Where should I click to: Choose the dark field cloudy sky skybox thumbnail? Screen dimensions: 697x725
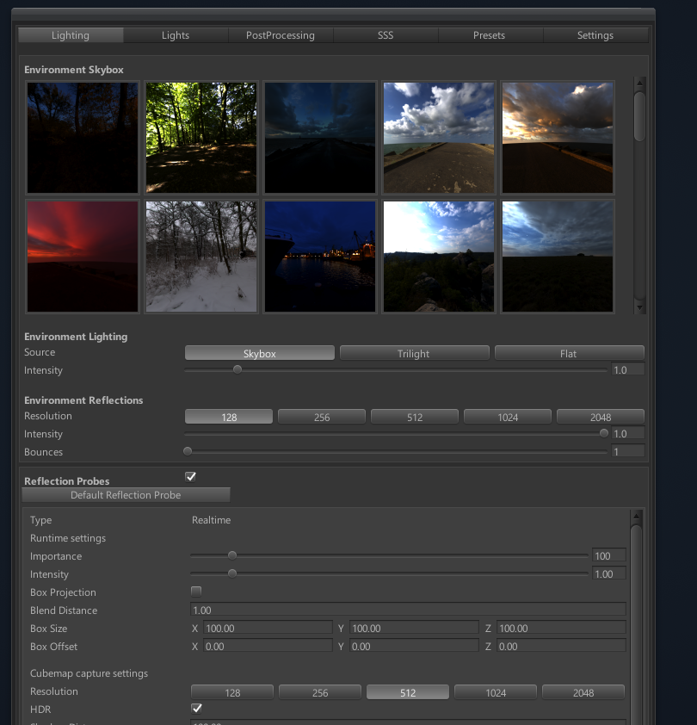558,257
